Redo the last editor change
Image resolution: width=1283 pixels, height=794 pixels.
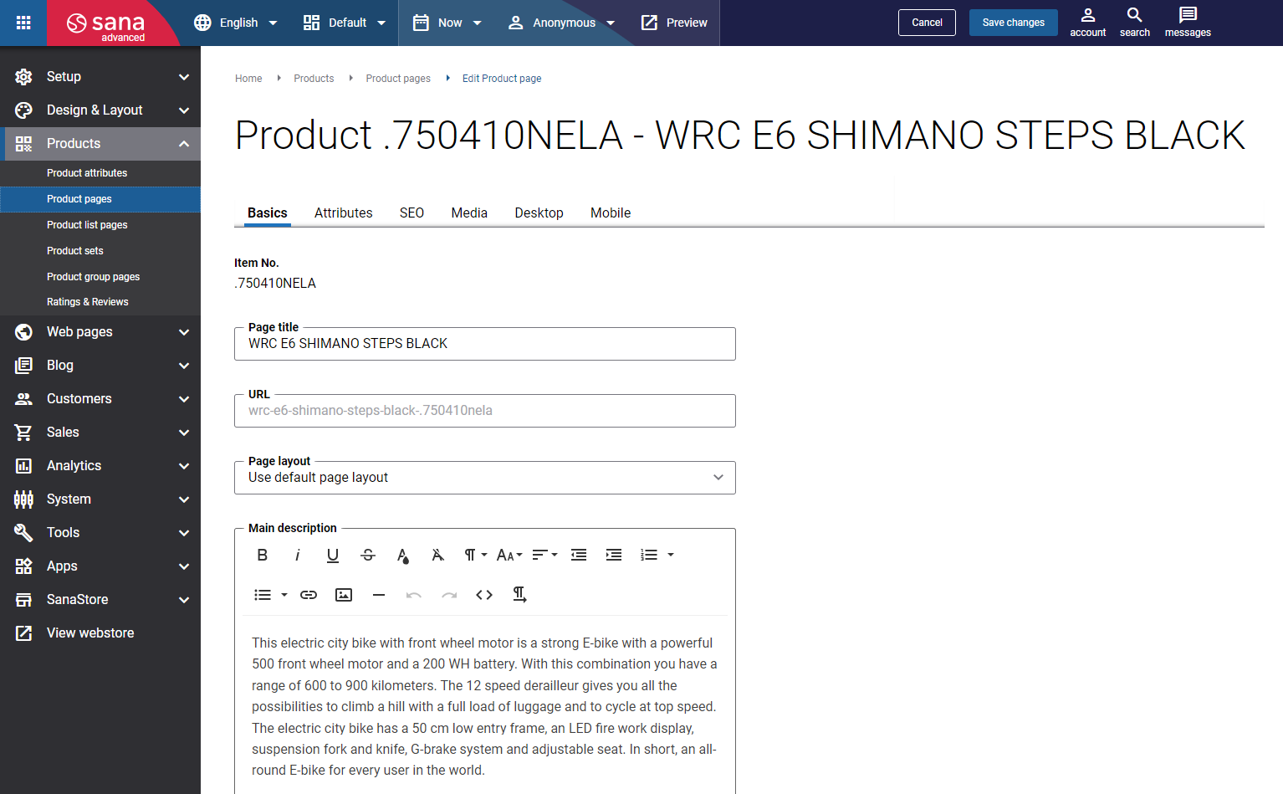pyautogui.click(x=449, y=595)
